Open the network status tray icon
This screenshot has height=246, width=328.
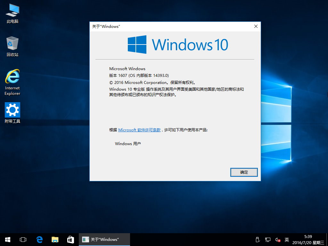[x=268, y=240]
